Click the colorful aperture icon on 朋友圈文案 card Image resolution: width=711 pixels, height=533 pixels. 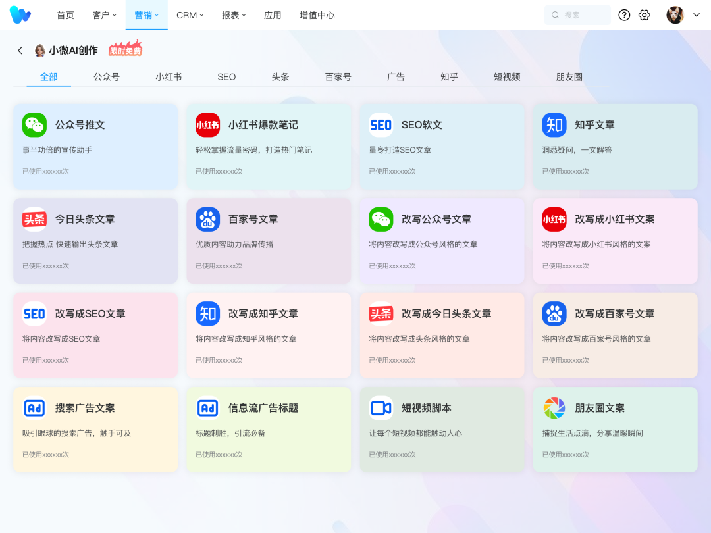(x=554, y=408)
